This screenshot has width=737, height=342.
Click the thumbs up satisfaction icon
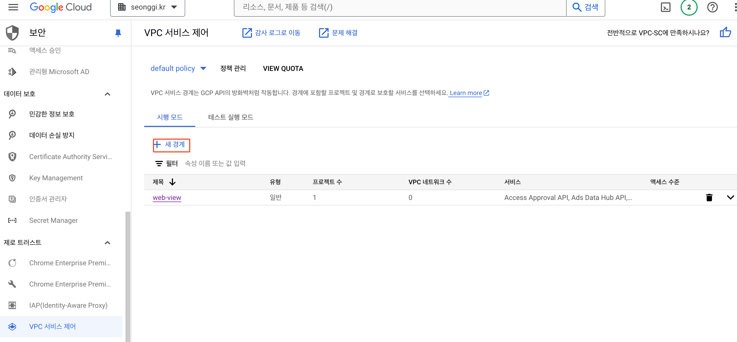click(x=725, y=33)
